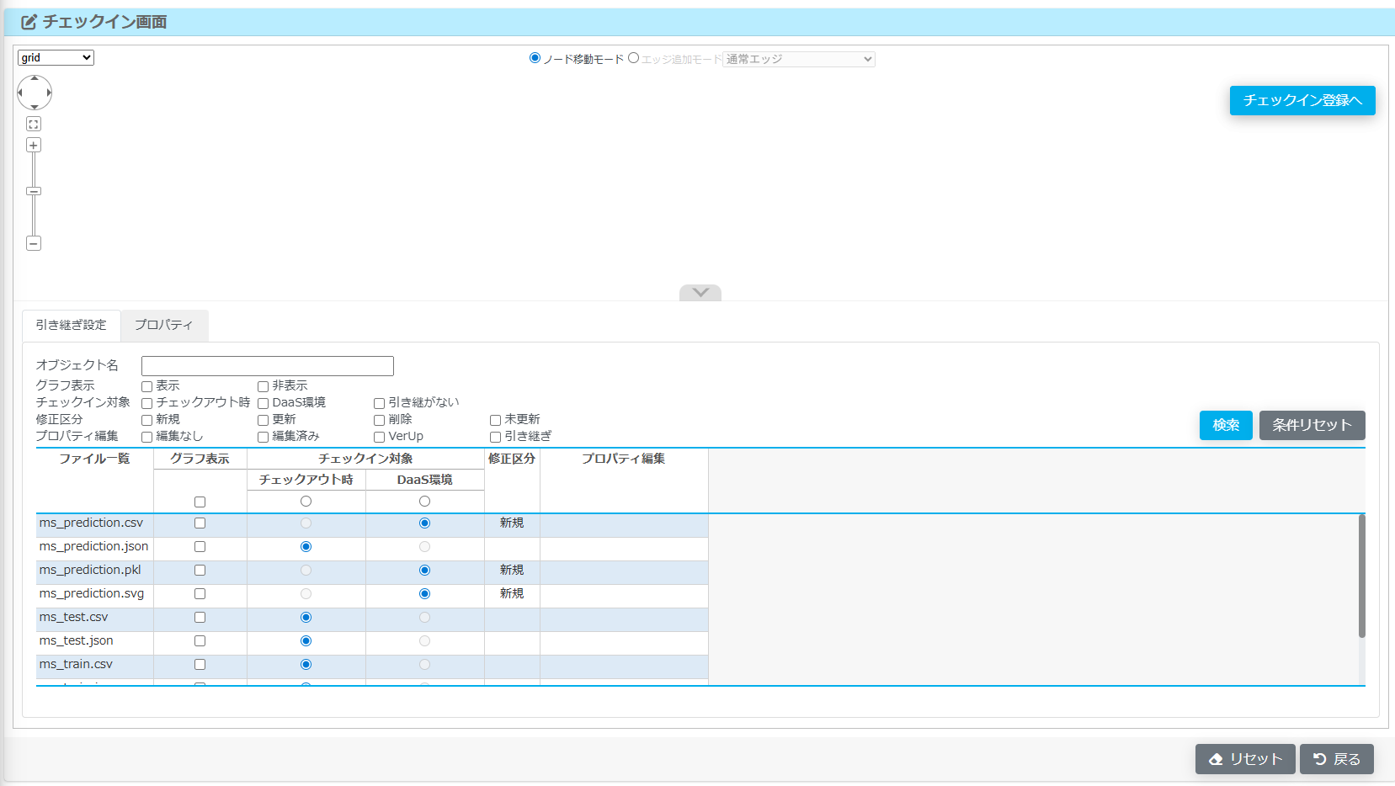Collapse the graph panel with chevron

[x=700, y=292]
